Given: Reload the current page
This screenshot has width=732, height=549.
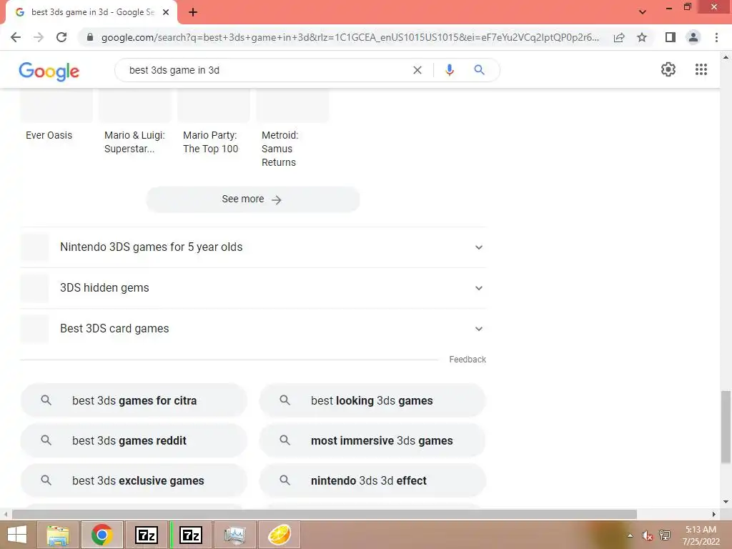Looking at the screenshot, I should click(x=61, y=37).
